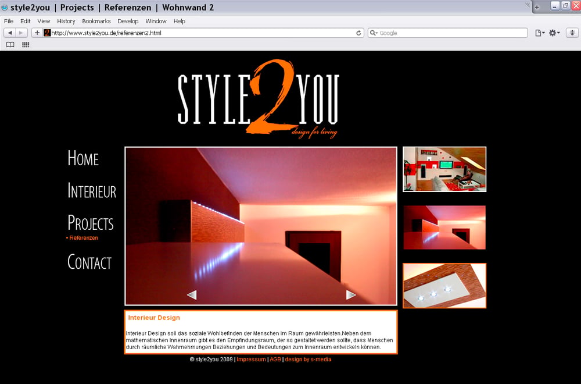Go back with the browser back arrow
581x384 pixels.
[10, 33]
